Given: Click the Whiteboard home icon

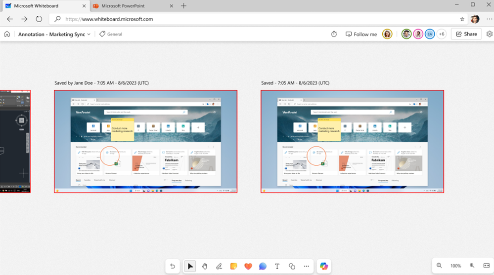Looking at the screenshot, I should pos(7,34).
